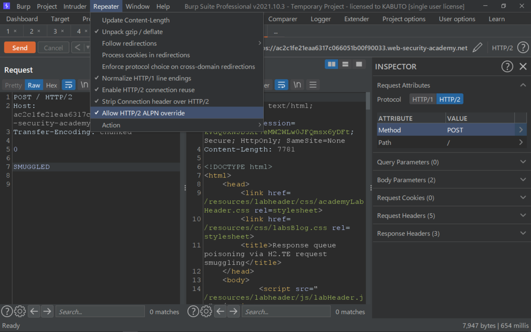Choose Update Content-Length menu entry

coord(177,20)
